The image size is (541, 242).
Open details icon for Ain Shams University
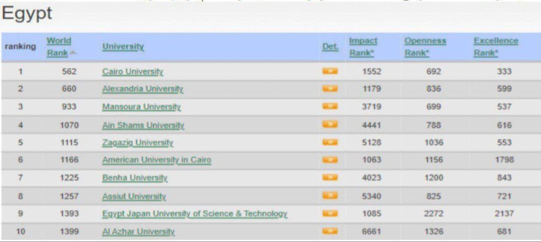330,124
